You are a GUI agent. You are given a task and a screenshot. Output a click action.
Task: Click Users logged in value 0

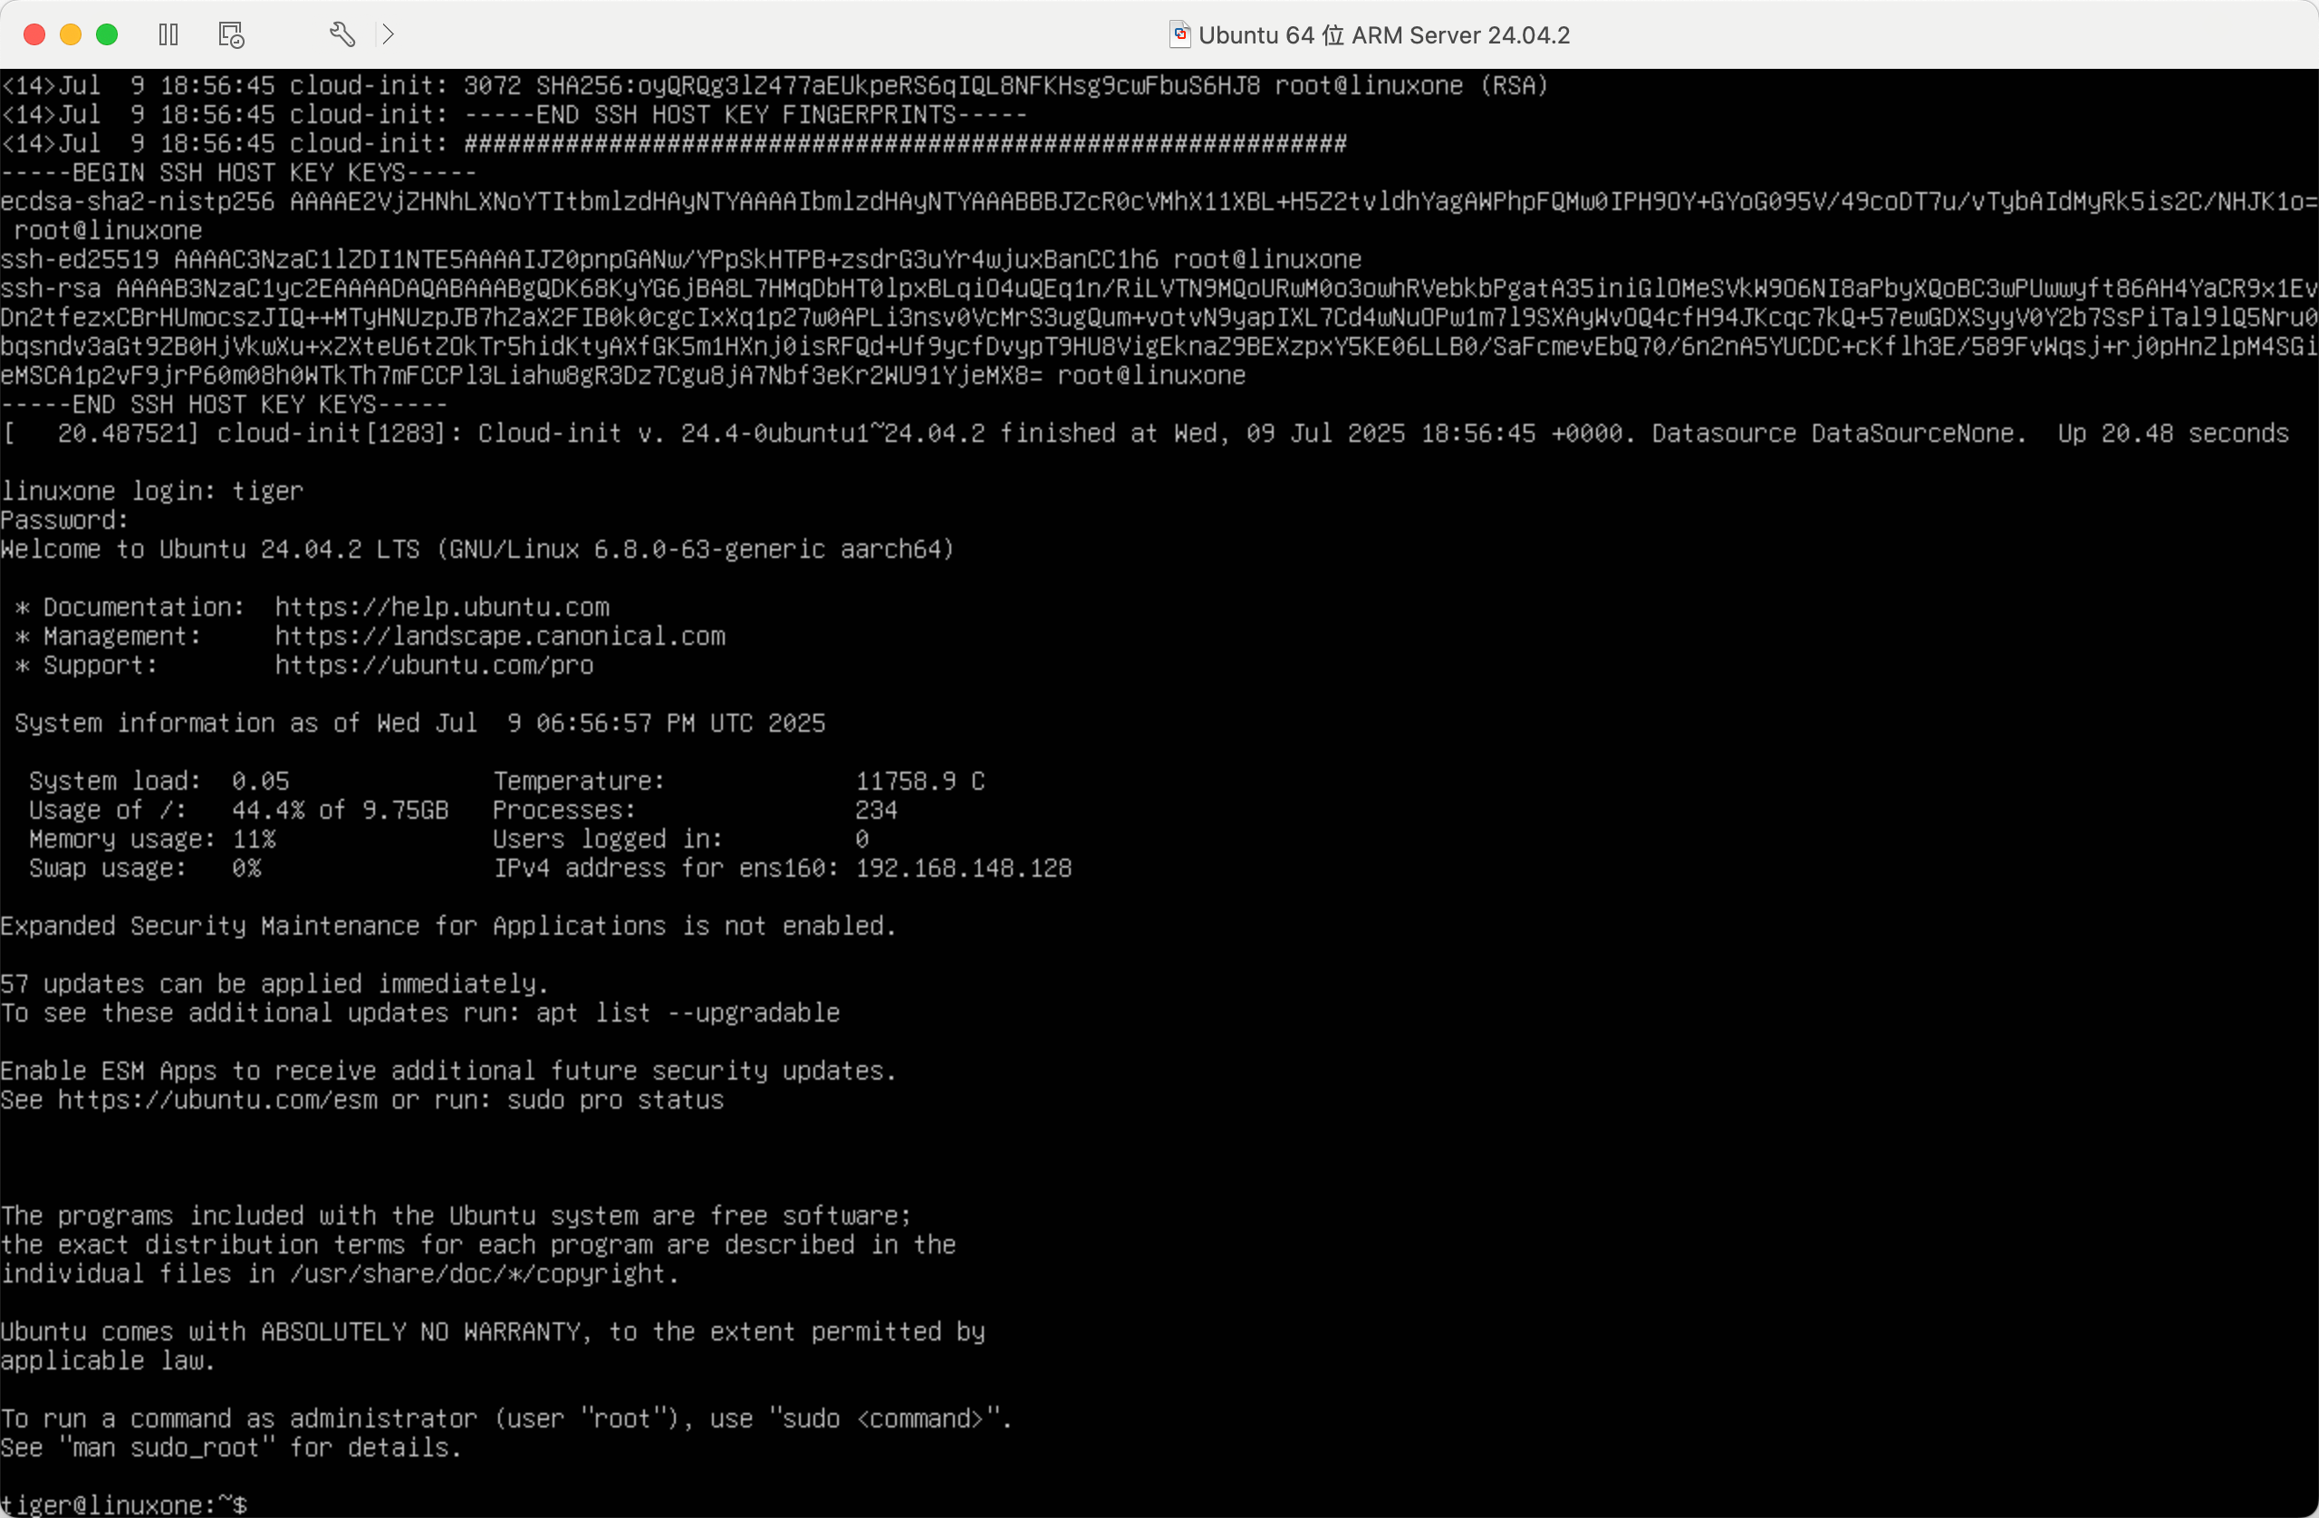(x=862, y=839)
